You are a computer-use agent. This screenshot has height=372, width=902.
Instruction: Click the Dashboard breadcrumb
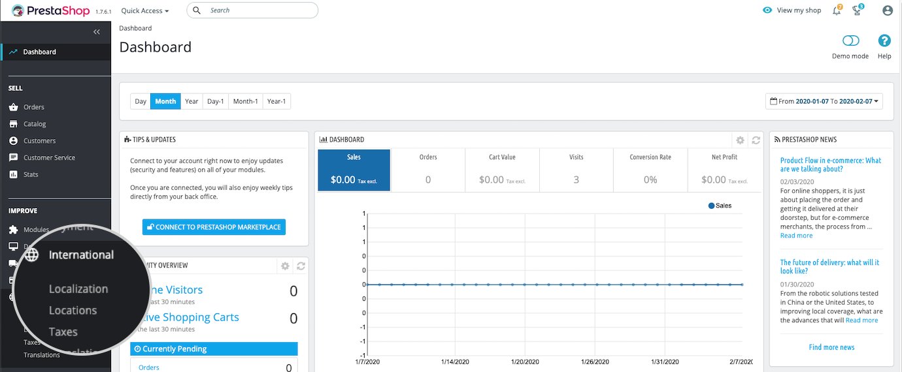135,28
